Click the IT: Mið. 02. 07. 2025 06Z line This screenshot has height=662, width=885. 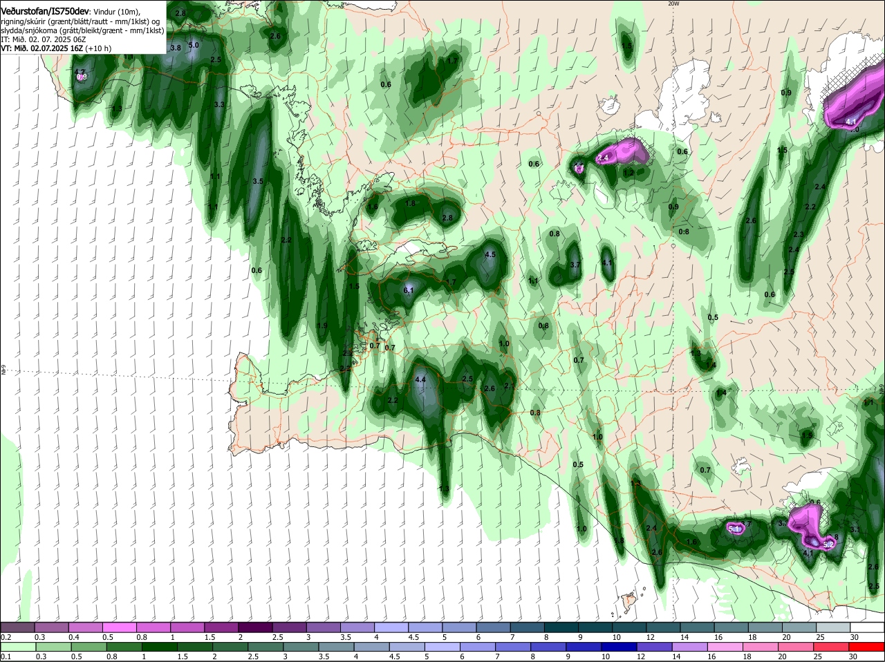pos(44,39)
